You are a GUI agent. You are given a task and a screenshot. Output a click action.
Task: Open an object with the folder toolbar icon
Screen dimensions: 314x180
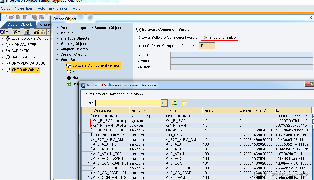11,17
